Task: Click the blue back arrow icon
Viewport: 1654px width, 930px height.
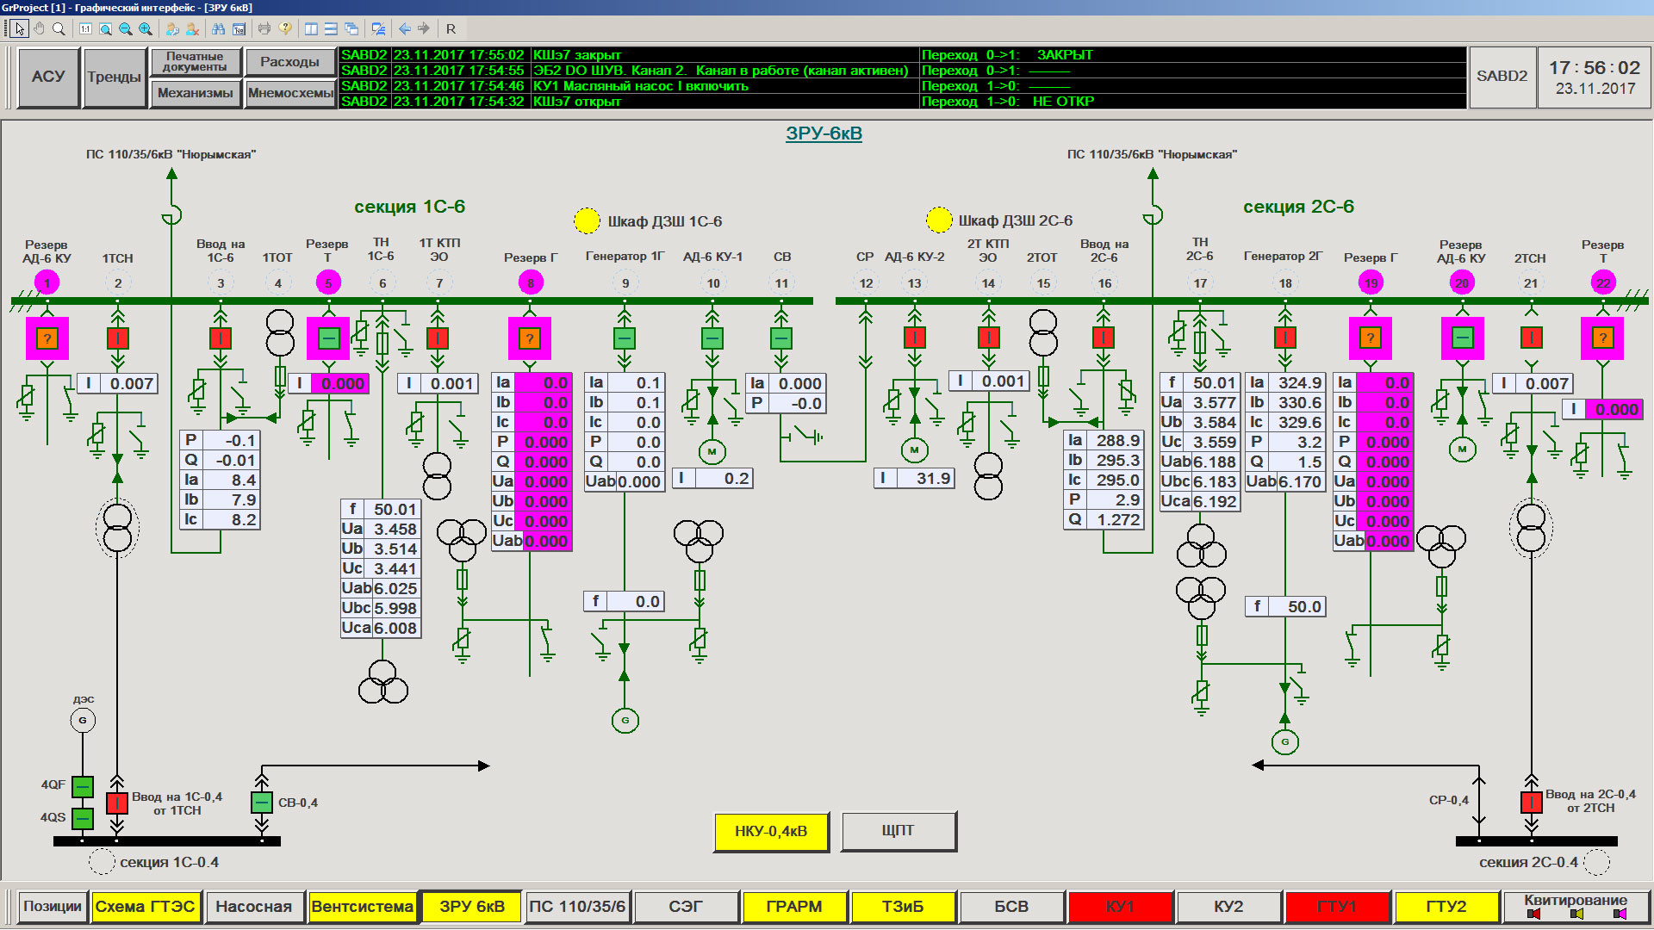Action: [x=404, y=28]
